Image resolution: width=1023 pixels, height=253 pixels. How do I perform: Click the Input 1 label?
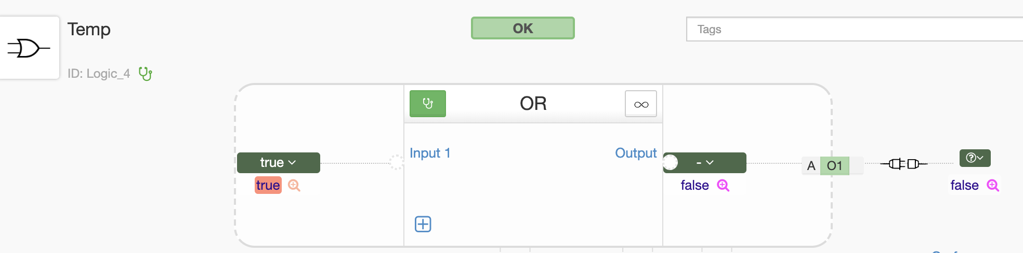tap(430, 153)
